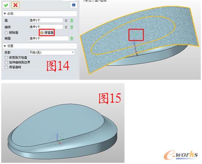Open the blue info icon
Image resolution: width=202 pixels, height=164 pixels.
pyautogui.click(x=74, y=5)
